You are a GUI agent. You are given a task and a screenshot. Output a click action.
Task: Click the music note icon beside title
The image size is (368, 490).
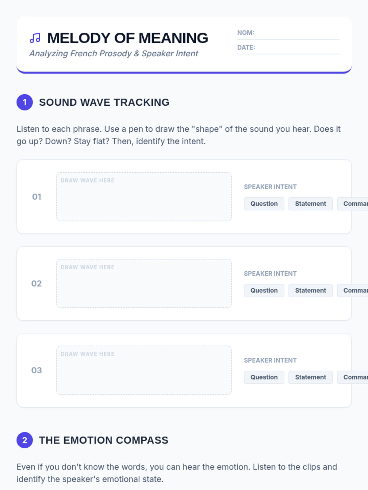coord(35,38)
